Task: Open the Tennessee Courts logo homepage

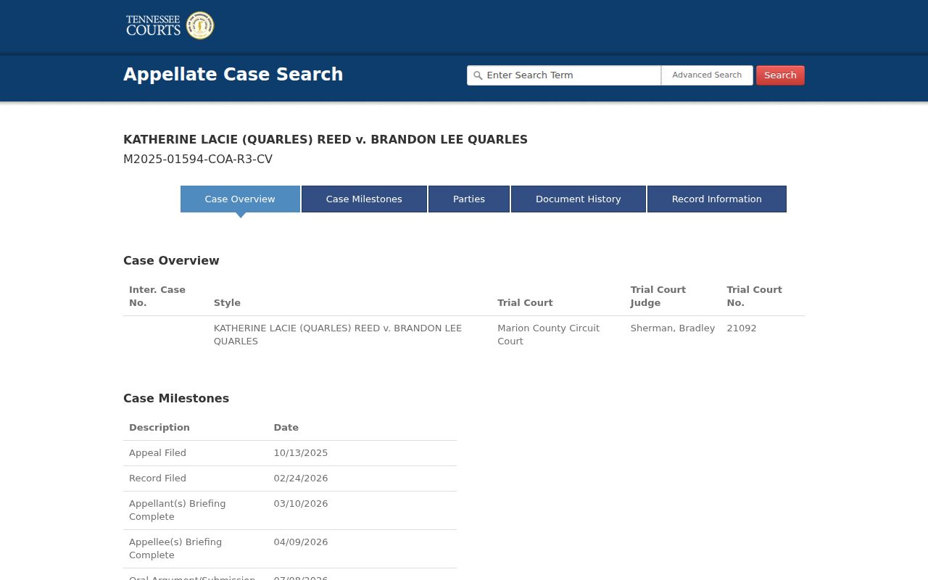Action: point(170,25)
